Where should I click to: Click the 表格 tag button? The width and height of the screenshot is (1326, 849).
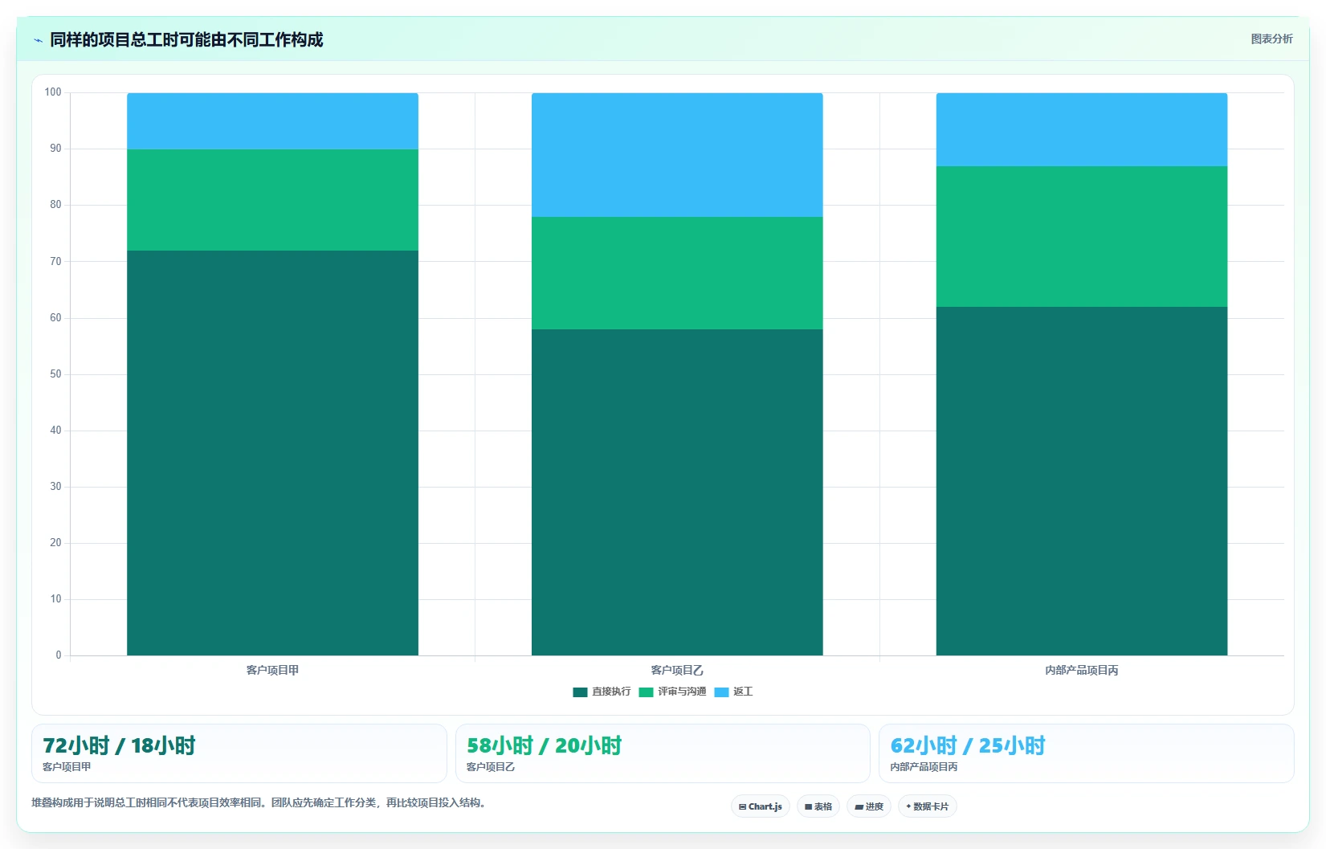tap(818, 806)
